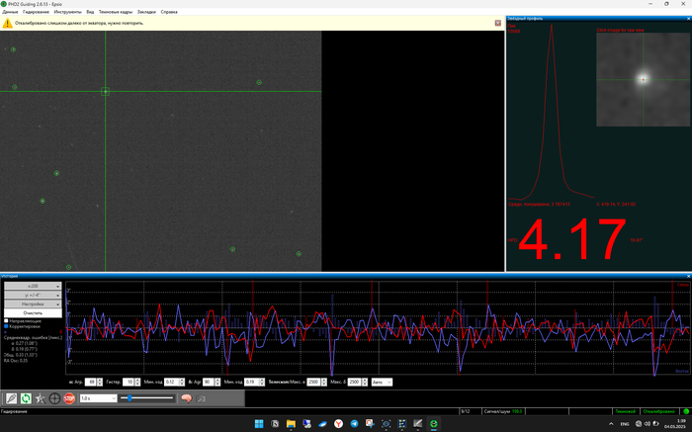Click the Настройки button in history panel

tap(34, 303)
